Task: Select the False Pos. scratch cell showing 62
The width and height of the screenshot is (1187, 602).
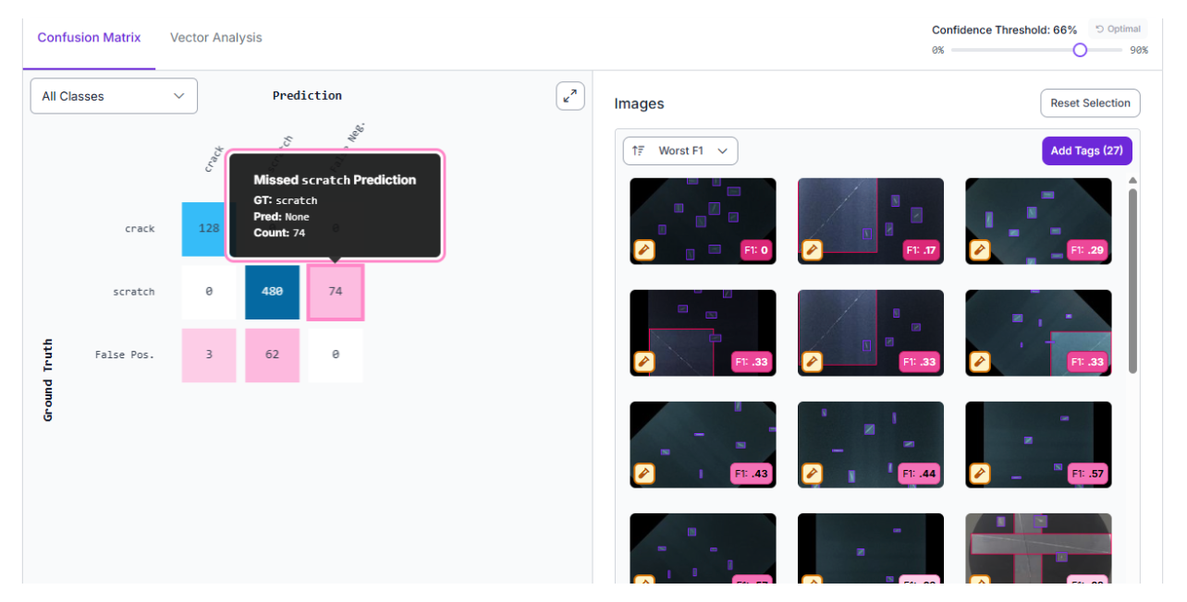Action: (272, 355)
